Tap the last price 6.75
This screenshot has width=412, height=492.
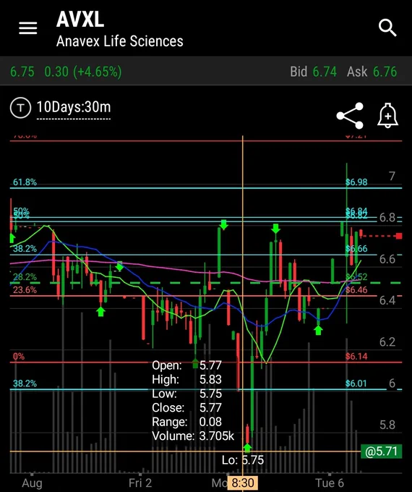(22, 72)
